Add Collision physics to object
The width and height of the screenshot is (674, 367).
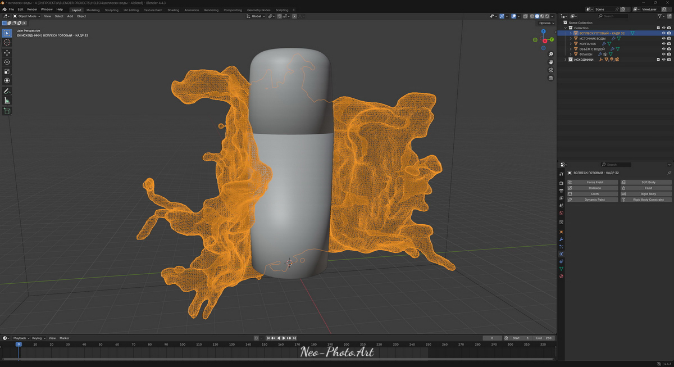(x=593, y=188)
